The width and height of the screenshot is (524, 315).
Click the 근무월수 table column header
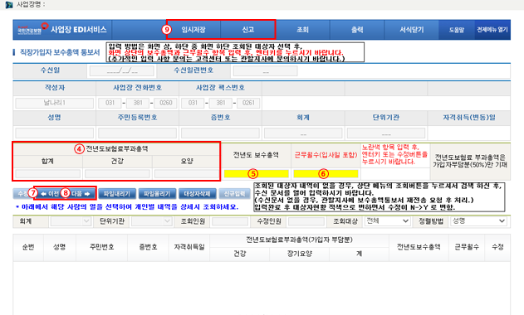[x=467, y=247]
